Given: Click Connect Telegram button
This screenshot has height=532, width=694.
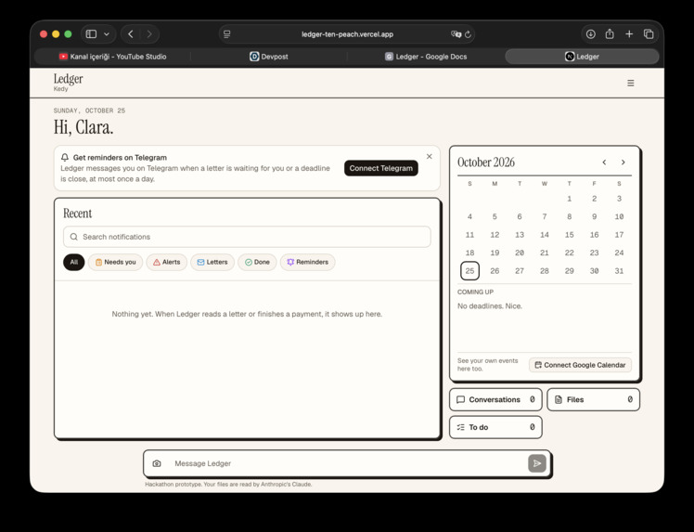Looking at the screenshot, I should [x=381, y=168].
